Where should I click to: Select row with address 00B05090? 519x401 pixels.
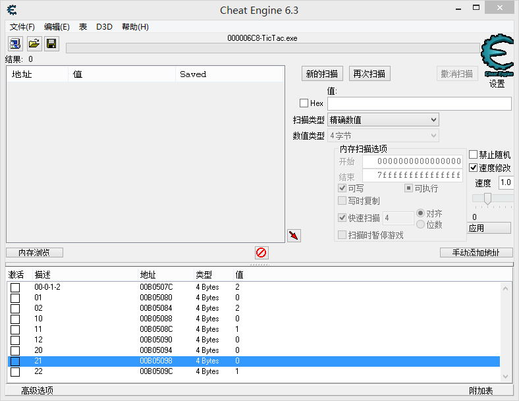[254, 340]
